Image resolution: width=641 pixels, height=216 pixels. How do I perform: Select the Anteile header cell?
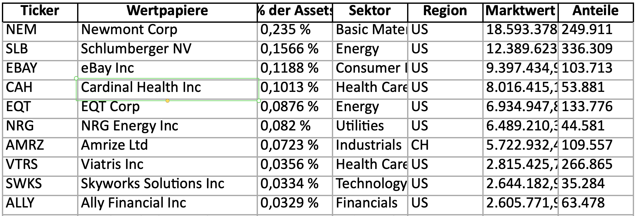[595, 11]
